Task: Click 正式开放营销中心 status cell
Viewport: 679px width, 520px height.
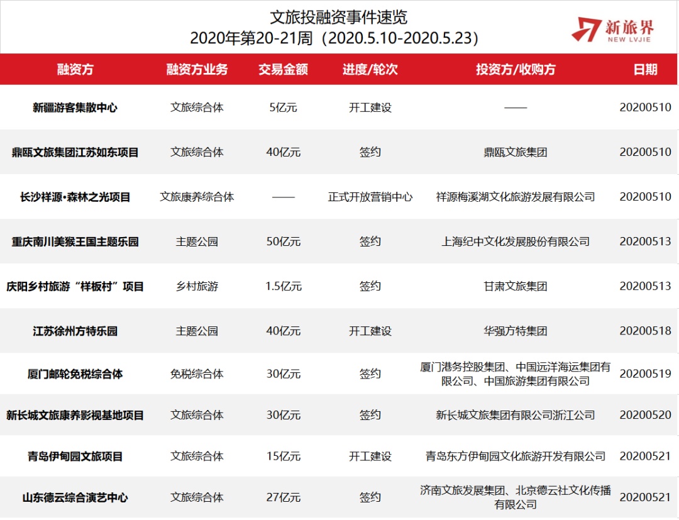Action: tap(370, 197)
